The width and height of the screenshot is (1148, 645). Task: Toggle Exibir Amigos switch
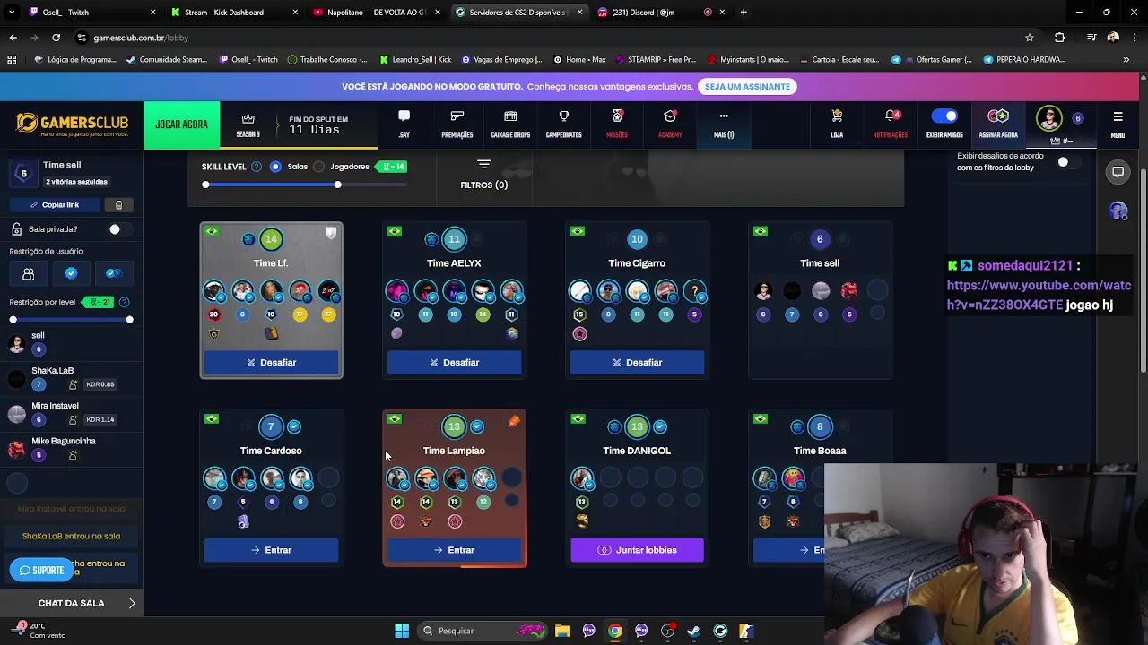point(944,116)
